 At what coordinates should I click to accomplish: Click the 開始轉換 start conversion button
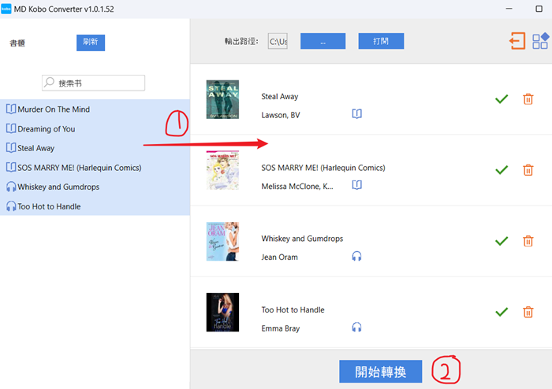(x=381, y=372)
